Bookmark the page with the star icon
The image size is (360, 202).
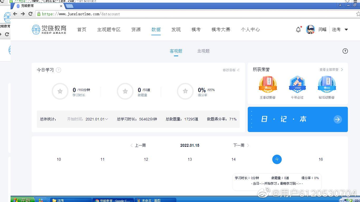point(358,14)
